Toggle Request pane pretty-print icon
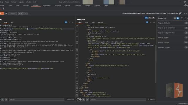188x105 pixels. 66,22
